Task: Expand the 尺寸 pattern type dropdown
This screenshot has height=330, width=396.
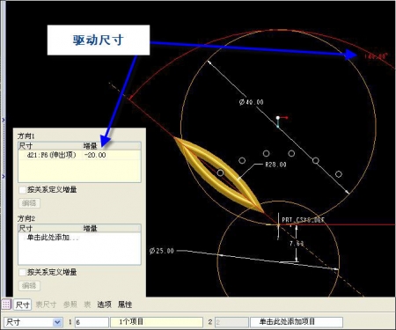Action: tap(57, 322)
